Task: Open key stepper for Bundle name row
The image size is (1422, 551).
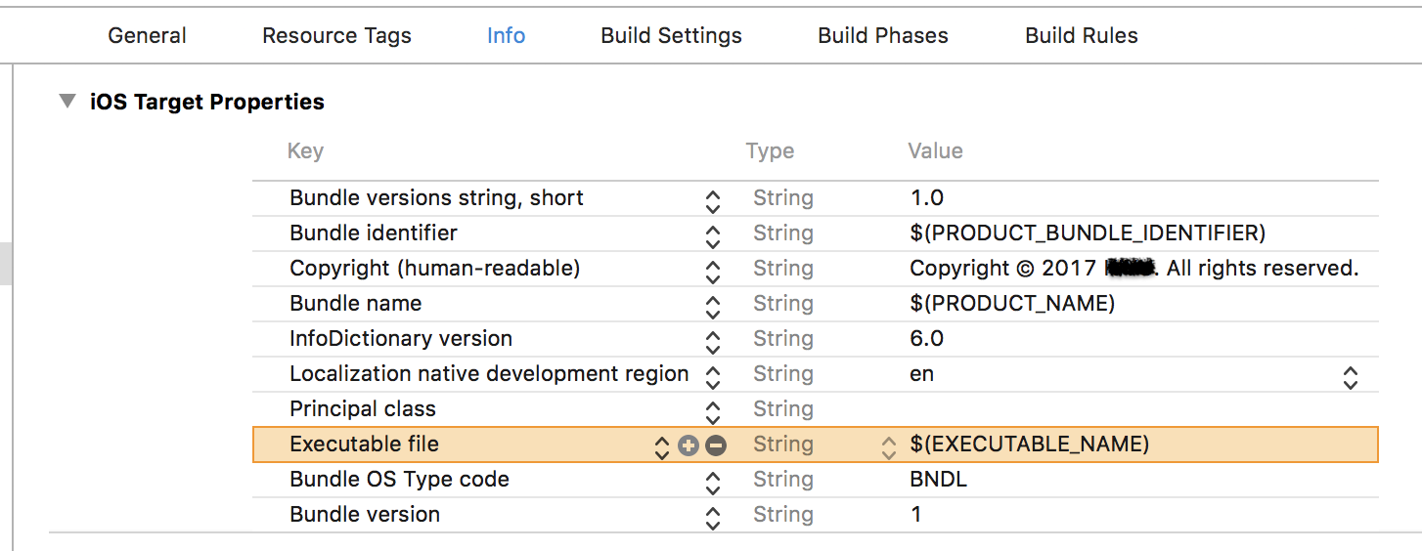Action: pyautogui.click(x=713, y=306)
